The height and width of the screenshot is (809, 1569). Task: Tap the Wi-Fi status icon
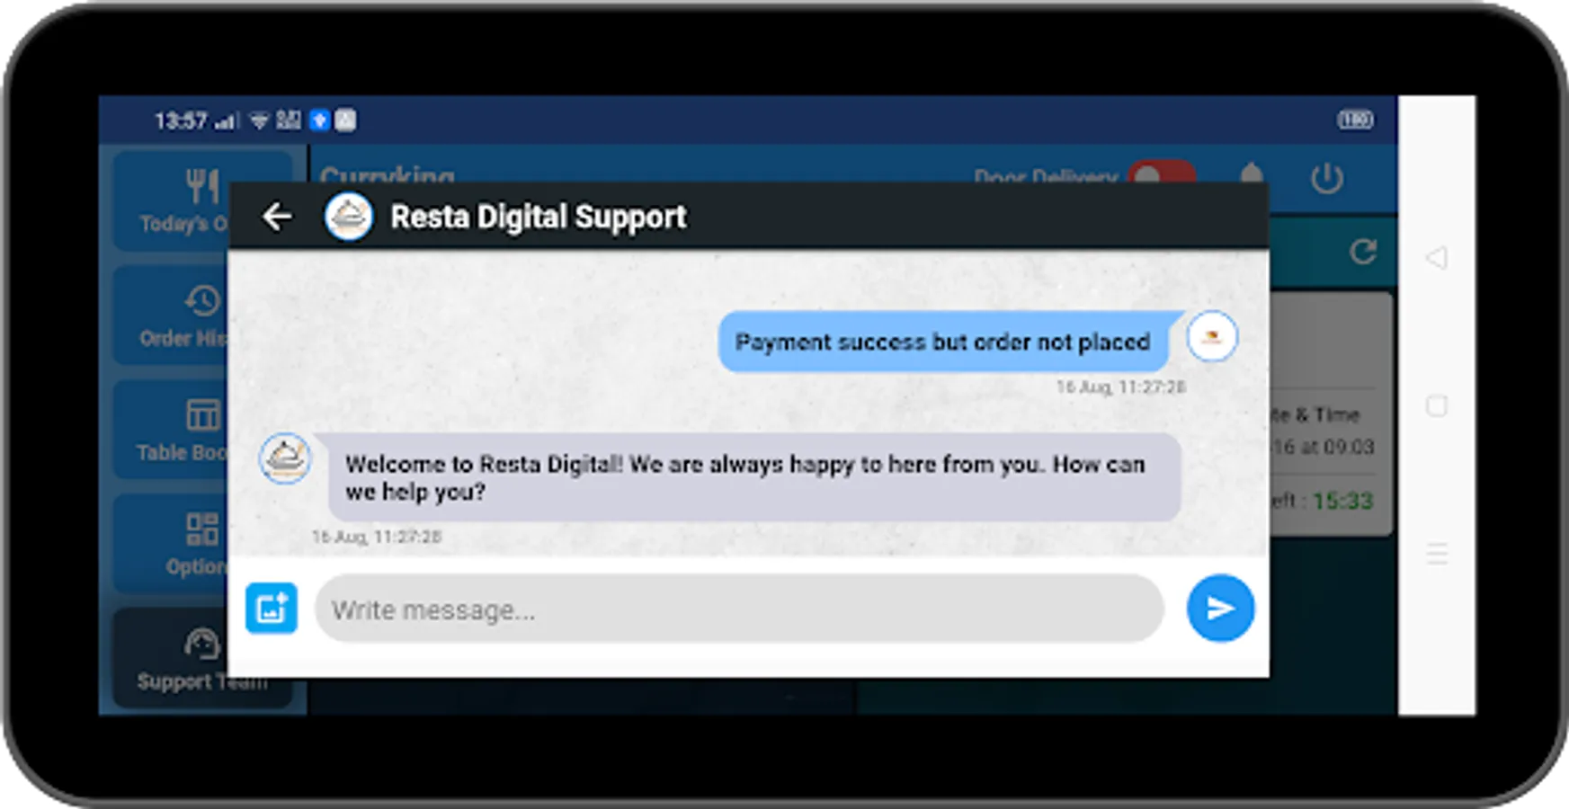(x=259, y=120)
